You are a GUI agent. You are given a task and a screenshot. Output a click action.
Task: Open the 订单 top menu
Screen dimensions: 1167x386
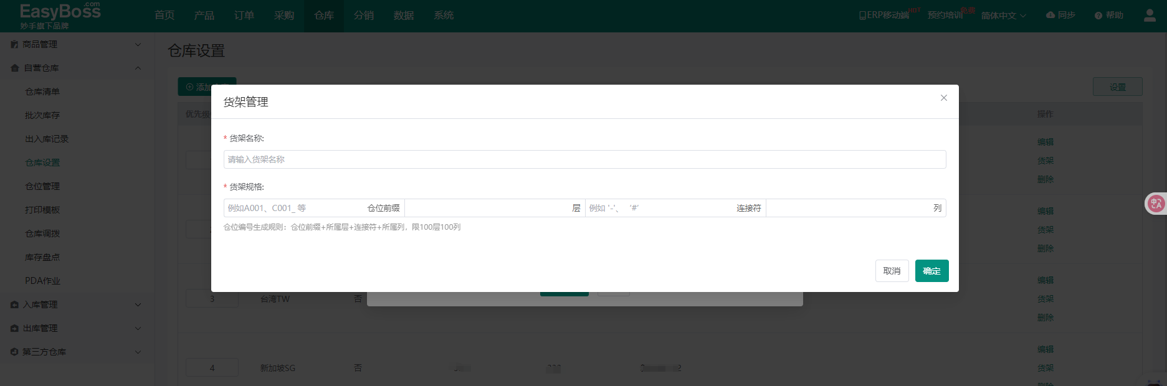(244, 16)
